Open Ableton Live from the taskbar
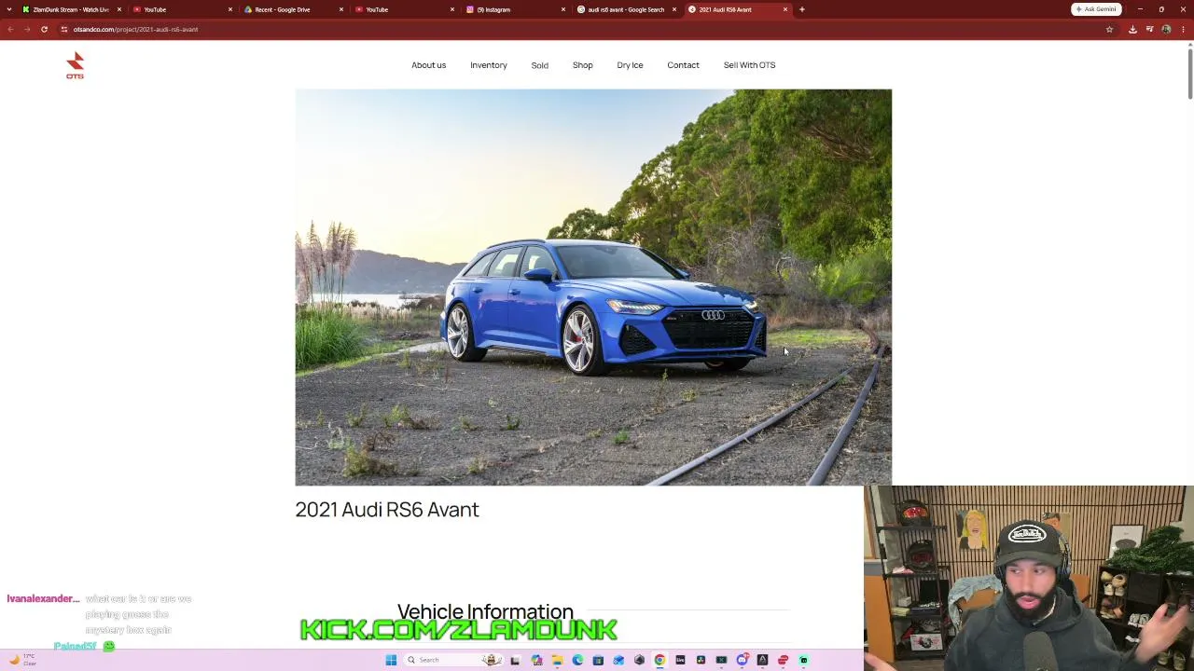Image resolution: width=1194 pixels, height=671 pixels. 680,660
